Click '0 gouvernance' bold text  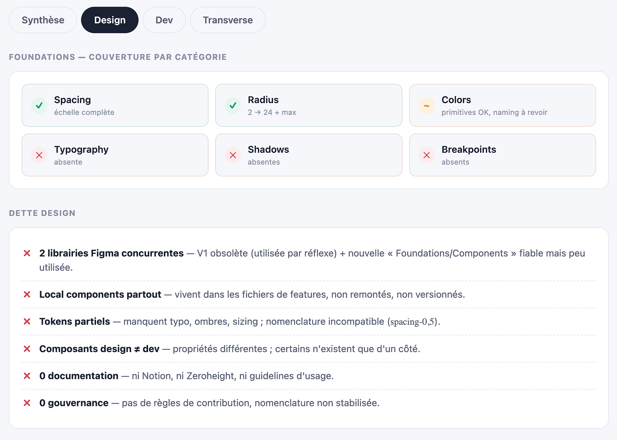pyautogui.click(x=74, y=403)
